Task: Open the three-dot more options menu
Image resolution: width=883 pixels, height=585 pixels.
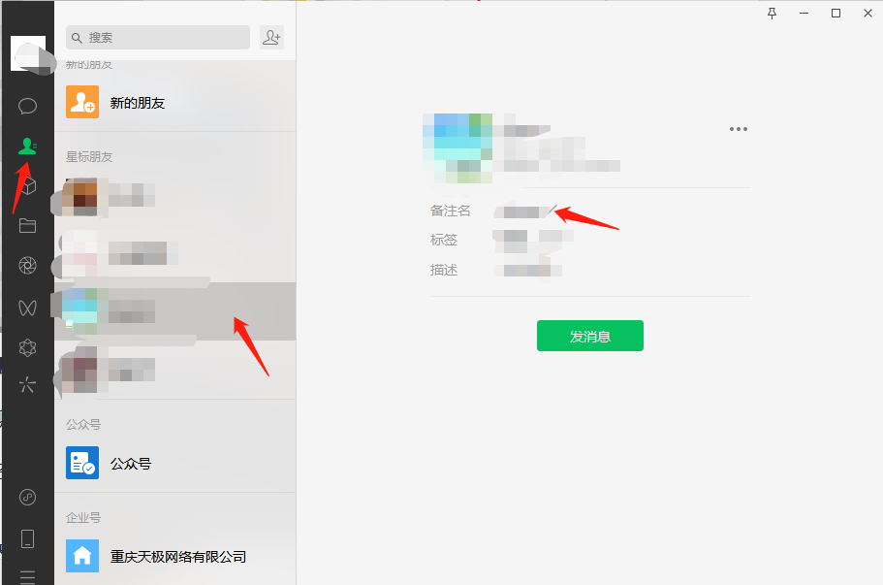Action: [739, 129]
